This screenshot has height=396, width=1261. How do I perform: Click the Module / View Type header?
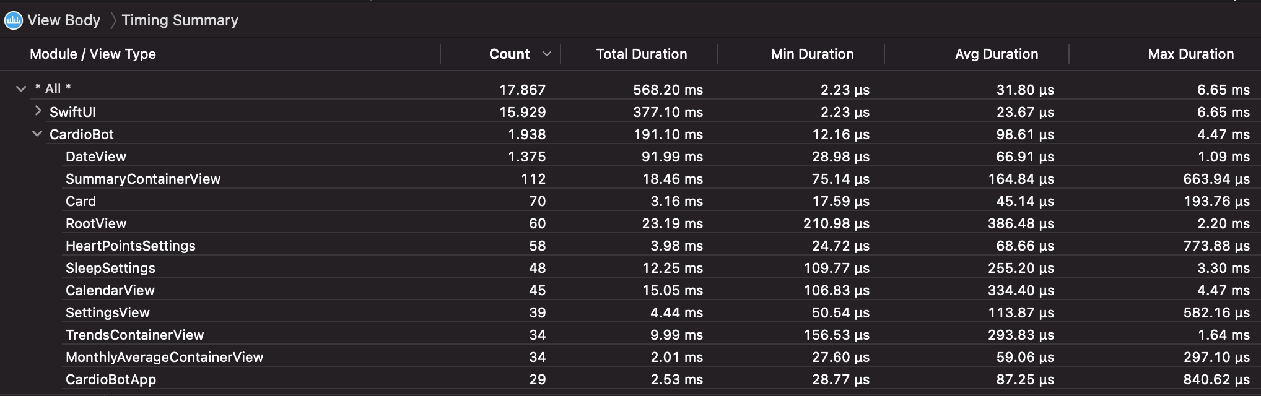click(93, 54)
